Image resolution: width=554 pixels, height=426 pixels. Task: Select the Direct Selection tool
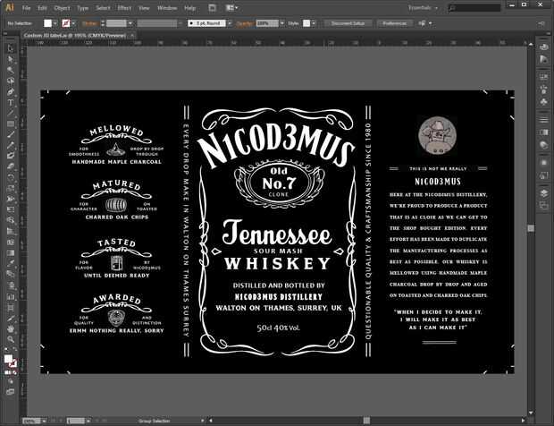tap(11, 59)
